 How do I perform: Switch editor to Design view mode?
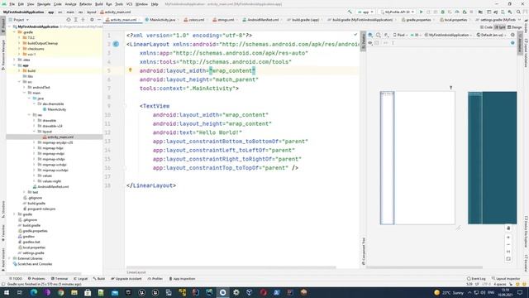click(514, 27)
